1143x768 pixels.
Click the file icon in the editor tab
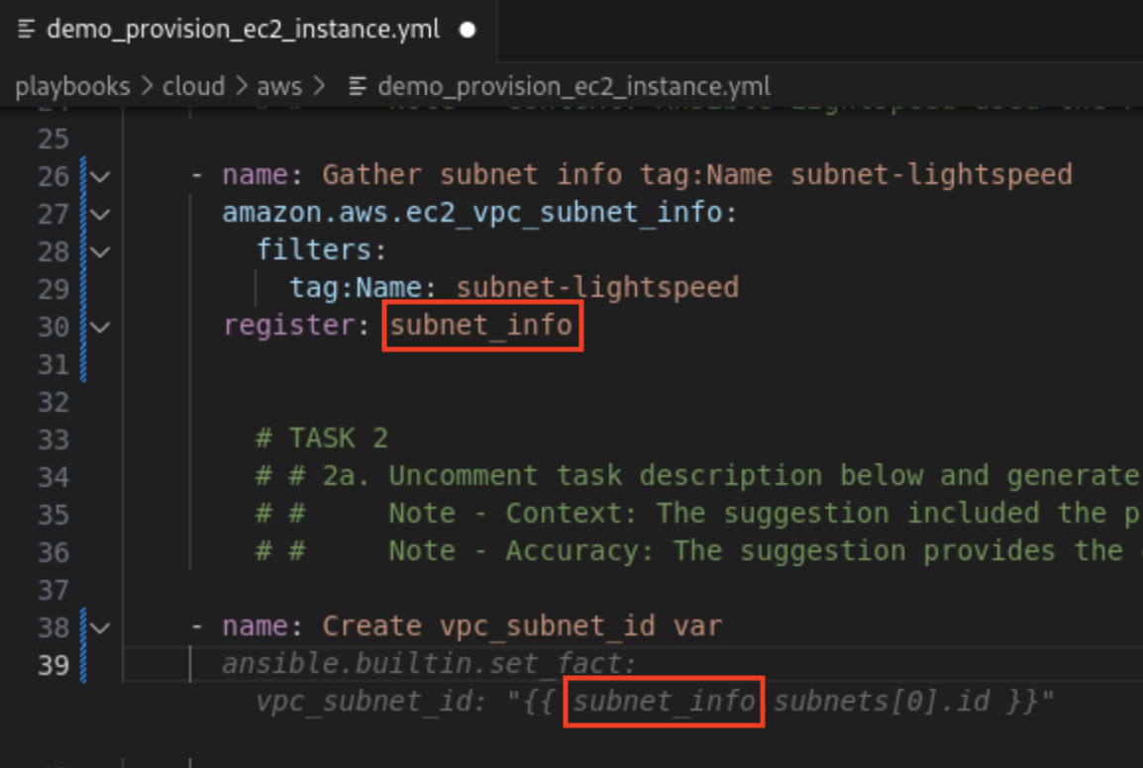click(x=26, y=30)
